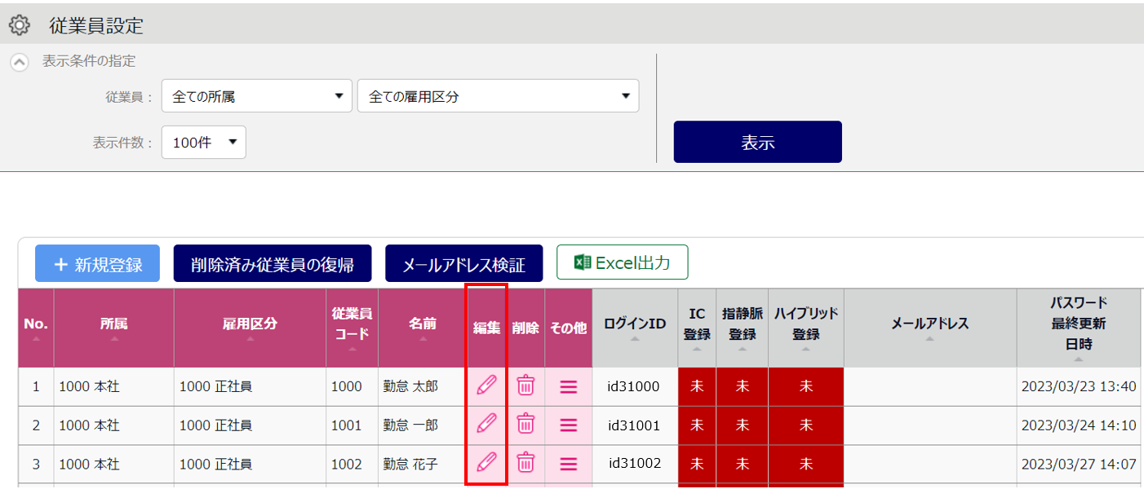Open the 全ての雇用区分 dropdown

click(498, 96)
